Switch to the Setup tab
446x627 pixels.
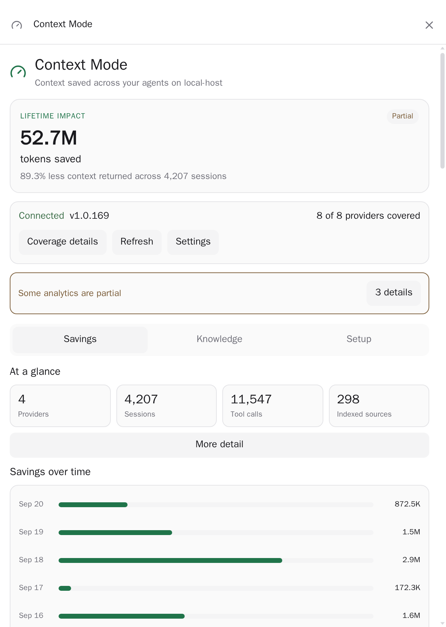coord(359,340)
